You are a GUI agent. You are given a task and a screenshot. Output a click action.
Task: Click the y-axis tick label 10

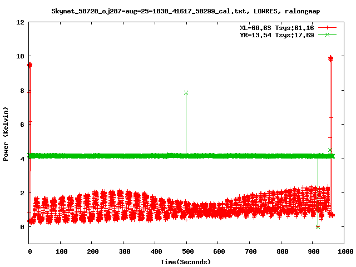coord(20,56)
